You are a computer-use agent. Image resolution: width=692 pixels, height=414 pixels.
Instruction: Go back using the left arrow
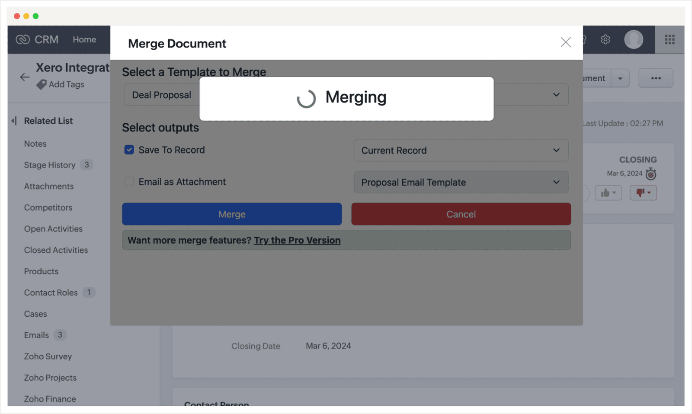pos(25,77)
